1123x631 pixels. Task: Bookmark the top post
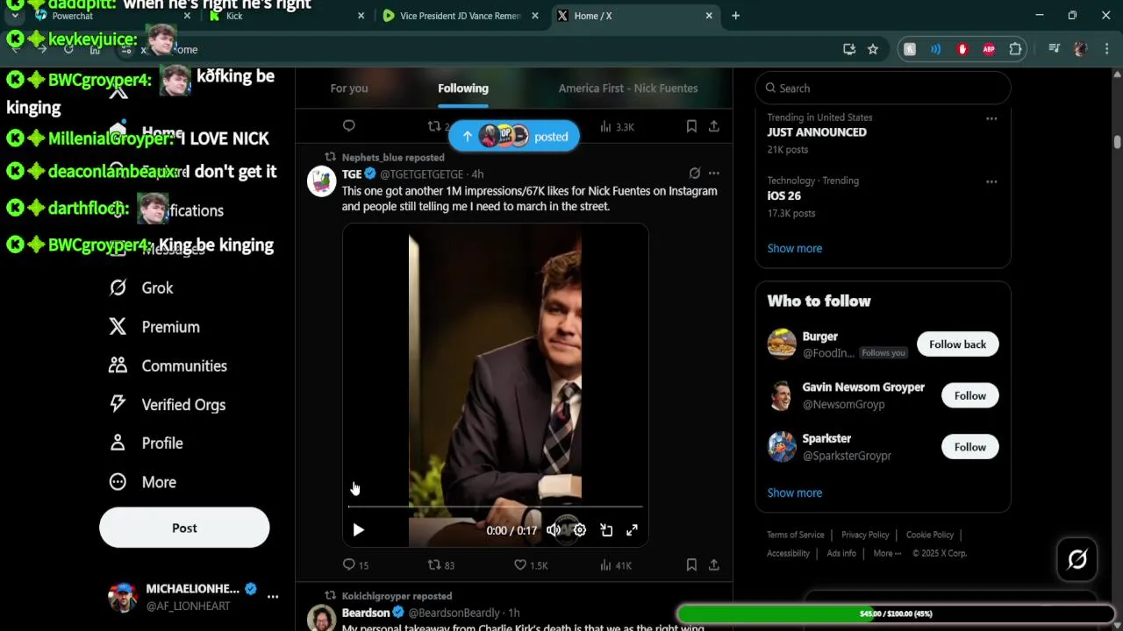[x=691, y=127]
